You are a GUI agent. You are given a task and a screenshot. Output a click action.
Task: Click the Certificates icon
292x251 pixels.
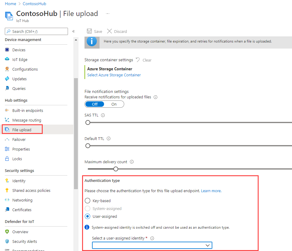click(x=7, y=210)
